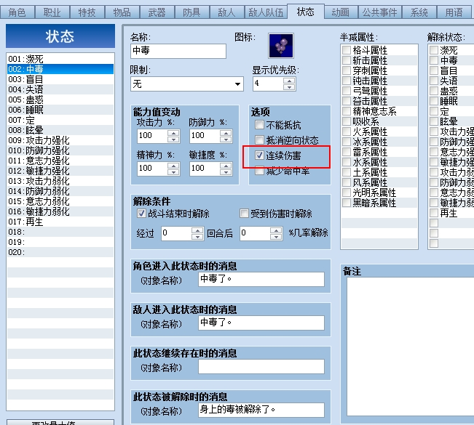Switch to 特技 tab
Screen dimensions: 474x425
coord(87,12)
